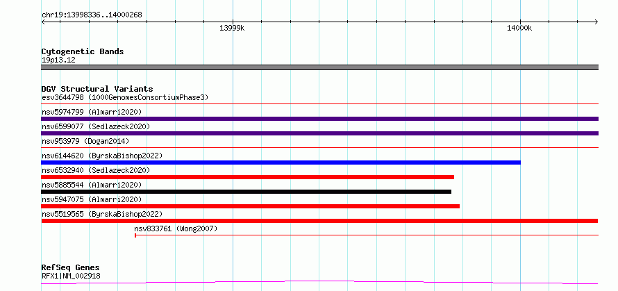
Task: Select the magenta RFX1 gene track
Action: [319, 283]
